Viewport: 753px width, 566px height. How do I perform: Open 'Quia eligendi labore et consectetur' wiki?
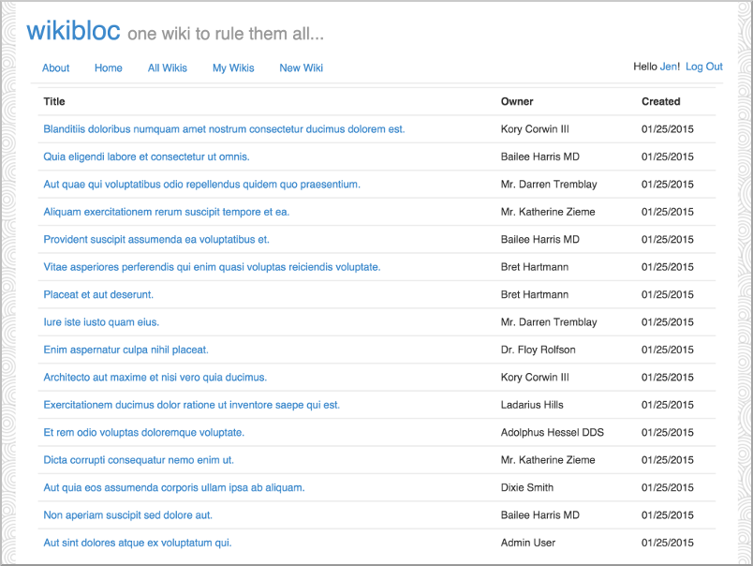pyautogui.click(x=146, y=156)
